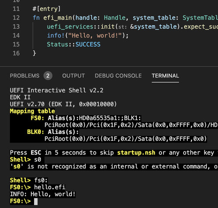Click 'INFO: Hello, world!' output line
The image size is (218, 208).
[43, 194]
